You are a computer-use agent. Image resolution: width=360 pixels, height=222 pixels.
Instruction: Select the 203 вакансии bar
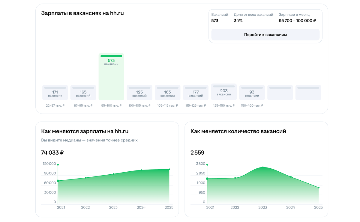(x=224, y=92)
